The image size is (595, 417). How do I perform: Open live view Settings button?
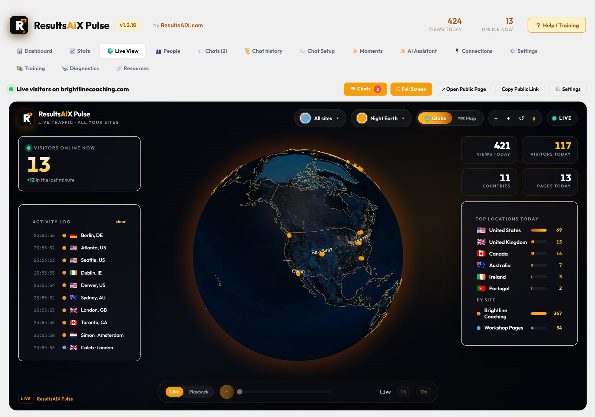point(567,89)
